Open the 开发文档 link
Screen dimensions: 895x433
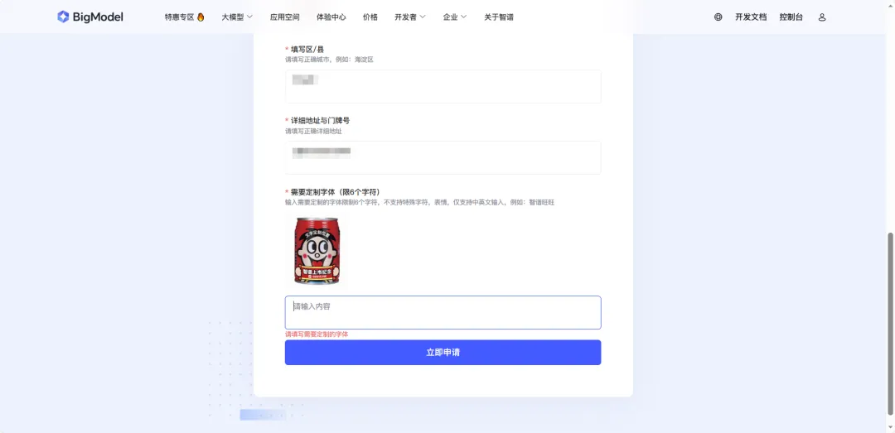[751, 17]
